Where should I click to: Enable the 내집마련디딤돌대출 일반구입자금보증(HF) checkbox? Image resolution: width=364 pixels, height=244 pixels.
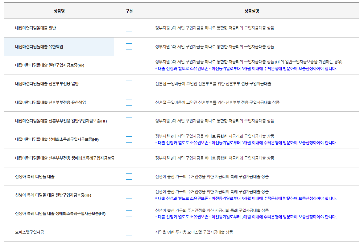click(x=129, y=65)
